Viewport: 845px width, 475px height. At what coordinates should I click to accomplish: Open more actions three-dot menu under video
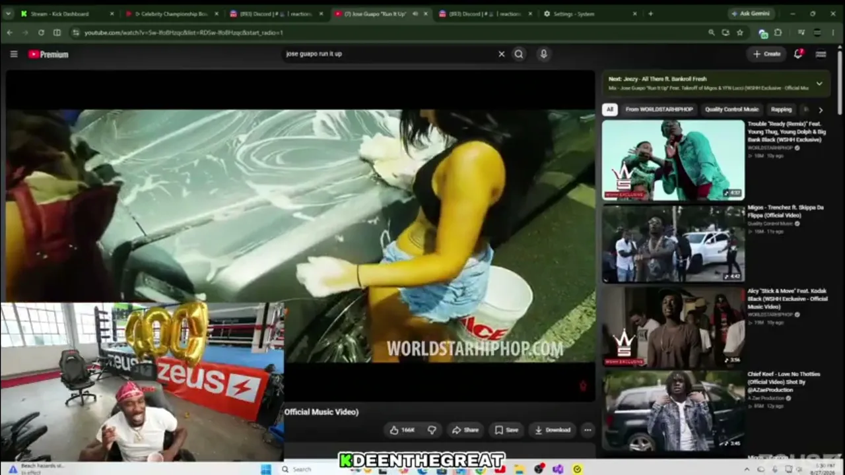tap(588, 430)
